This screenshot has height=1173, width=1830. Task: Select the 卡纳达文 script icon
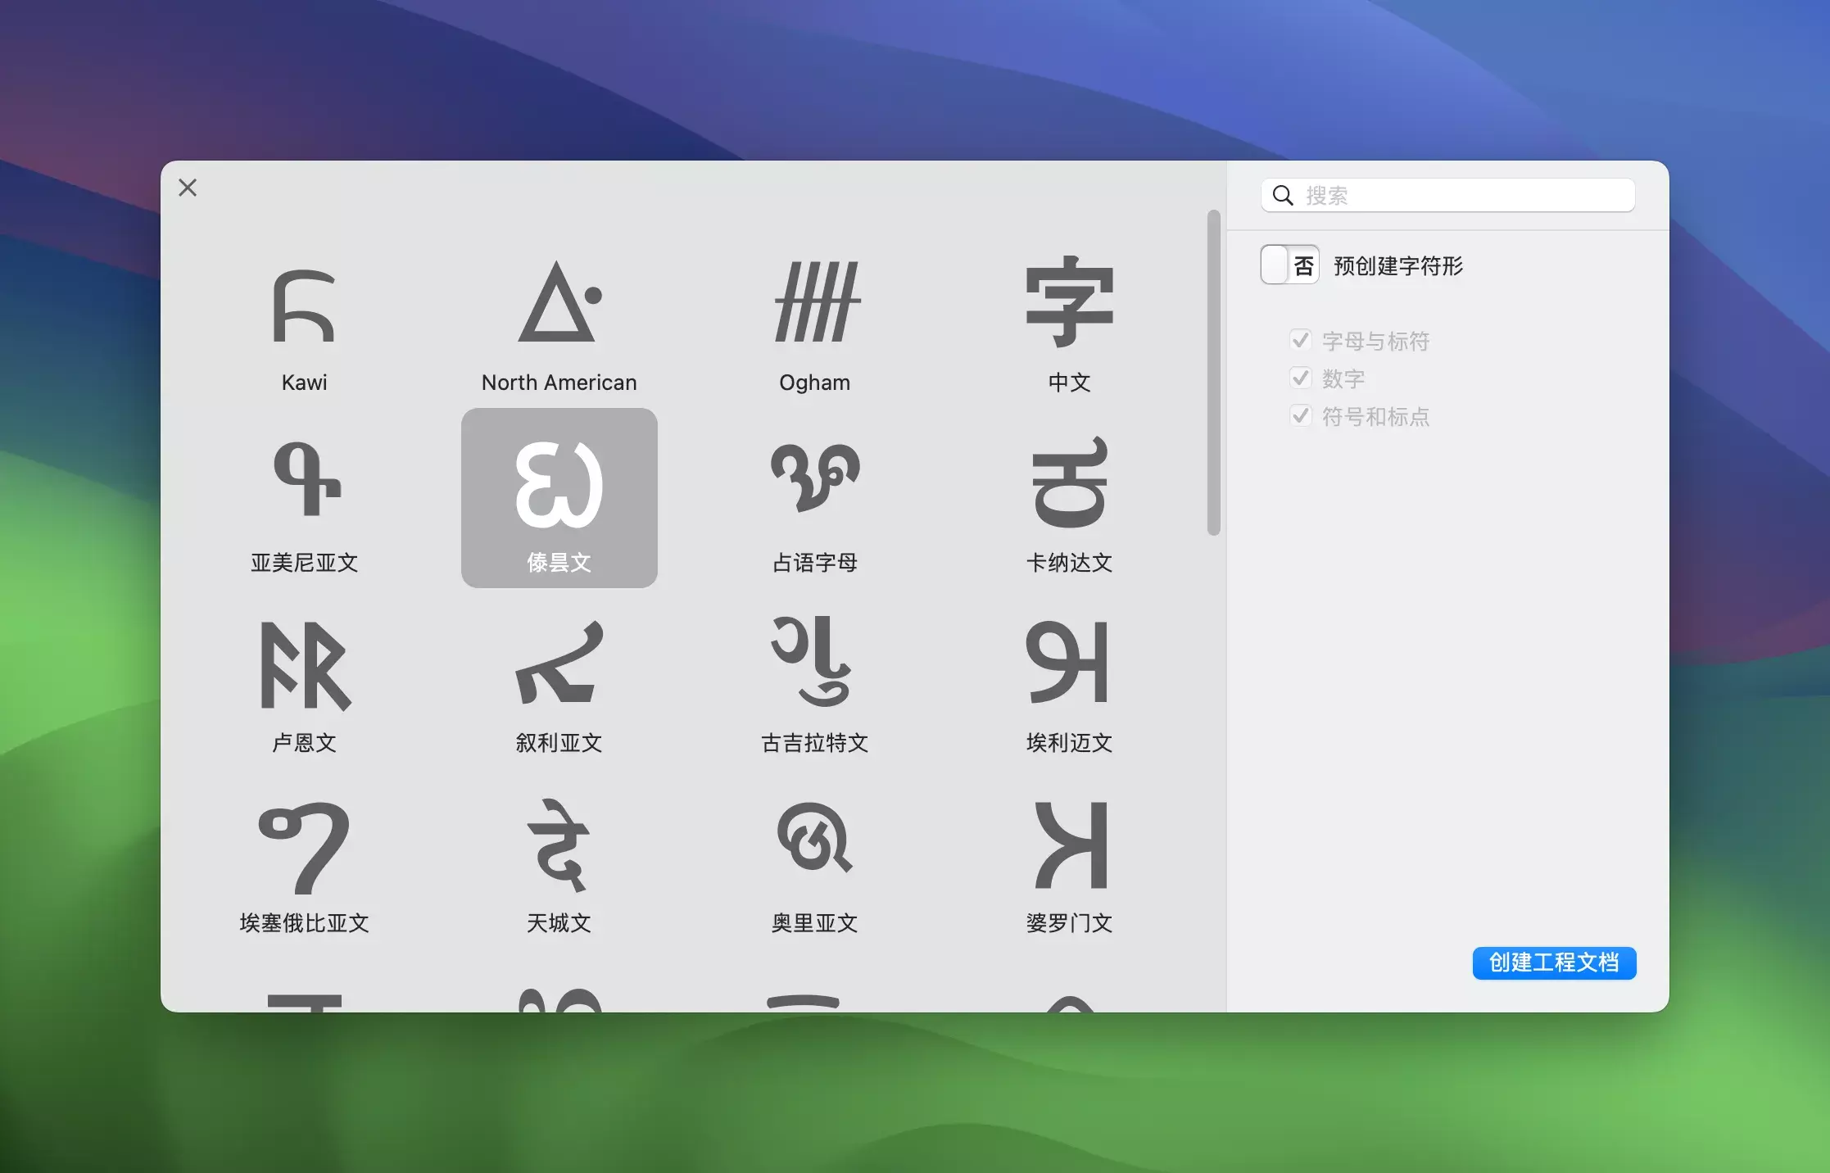click(1069, 483)
